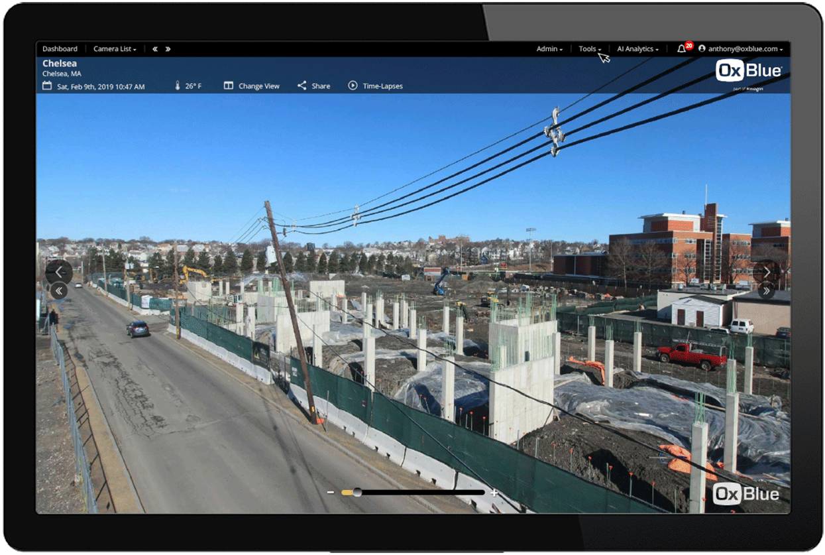This screenshot has height=555, width=825.
Task: Click the user account profile icon
Action: (x=702, y=48)
